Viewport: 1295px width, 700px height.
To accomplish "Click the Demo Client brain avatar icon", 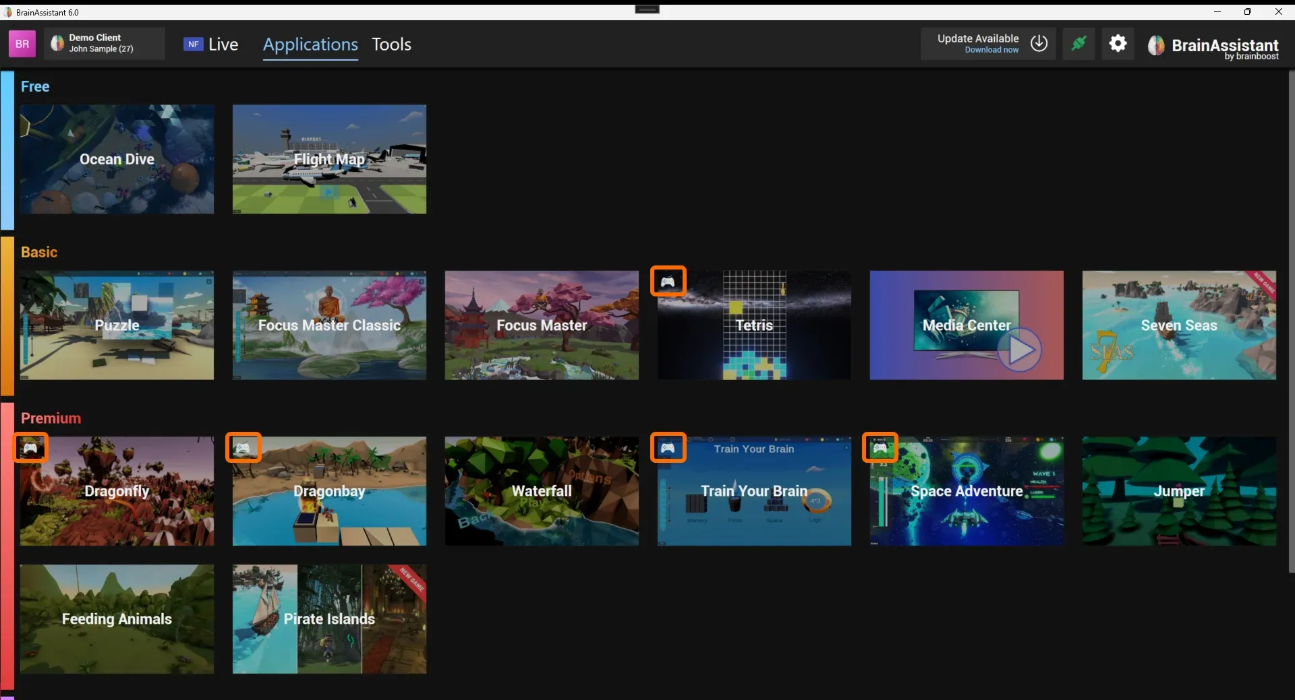I will (x=57, y=44).
